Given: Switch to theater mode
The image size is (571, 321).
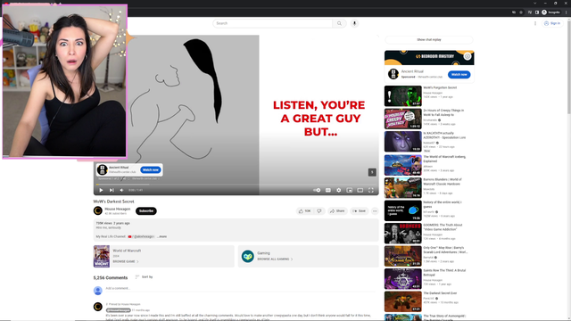Looking at the screenshot, I should pos(360,190).
